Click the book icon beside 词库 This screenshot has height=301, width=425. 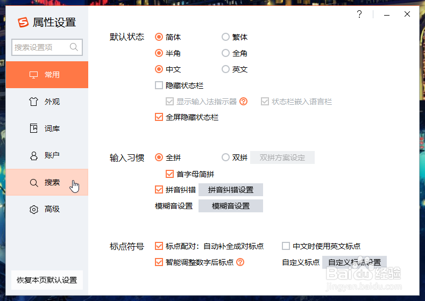point(33,128)
